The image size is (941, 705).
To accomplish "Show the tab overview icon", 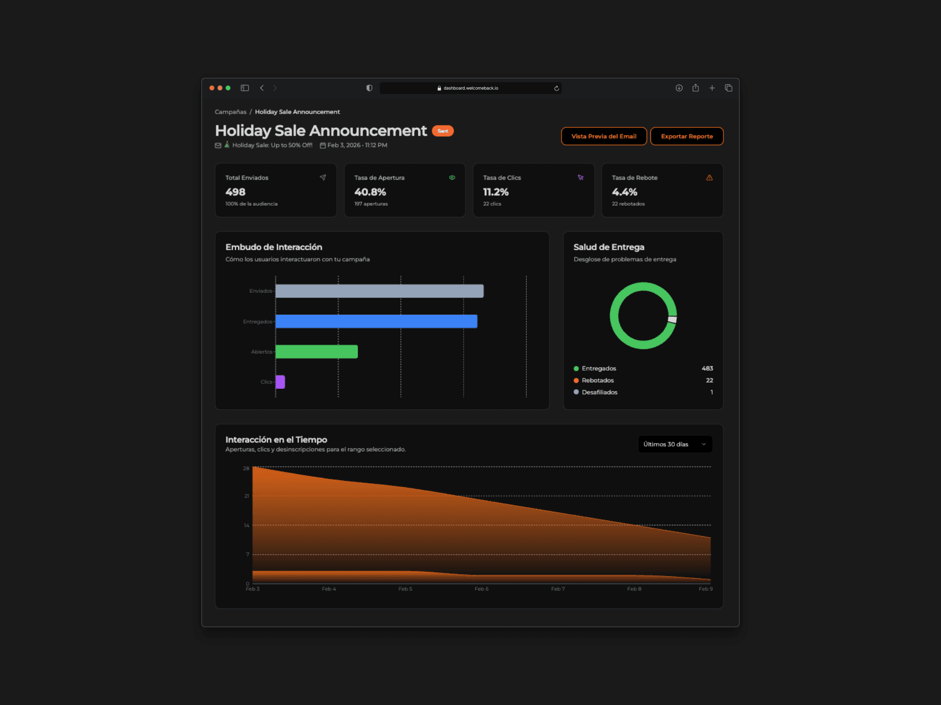I will pos(728,88).
